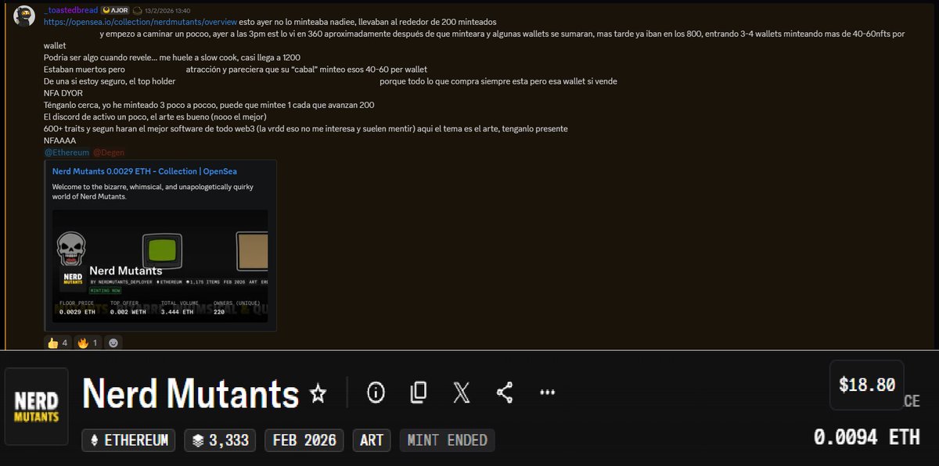Open _toastedbread's avatar picture
Viewport: 939px width, 466px height.
click(24, 16)
